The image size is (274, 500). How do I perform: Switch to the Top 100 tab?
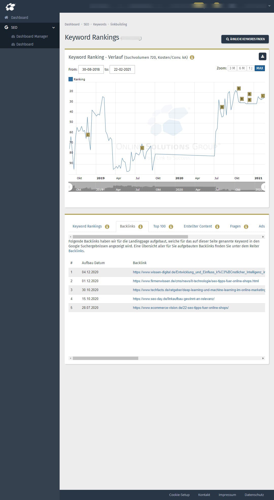point(159,226)
